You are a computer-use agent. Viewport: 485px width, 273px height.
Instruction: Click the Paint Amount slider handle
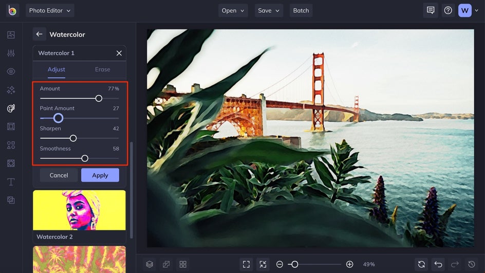tap(58, 118)
